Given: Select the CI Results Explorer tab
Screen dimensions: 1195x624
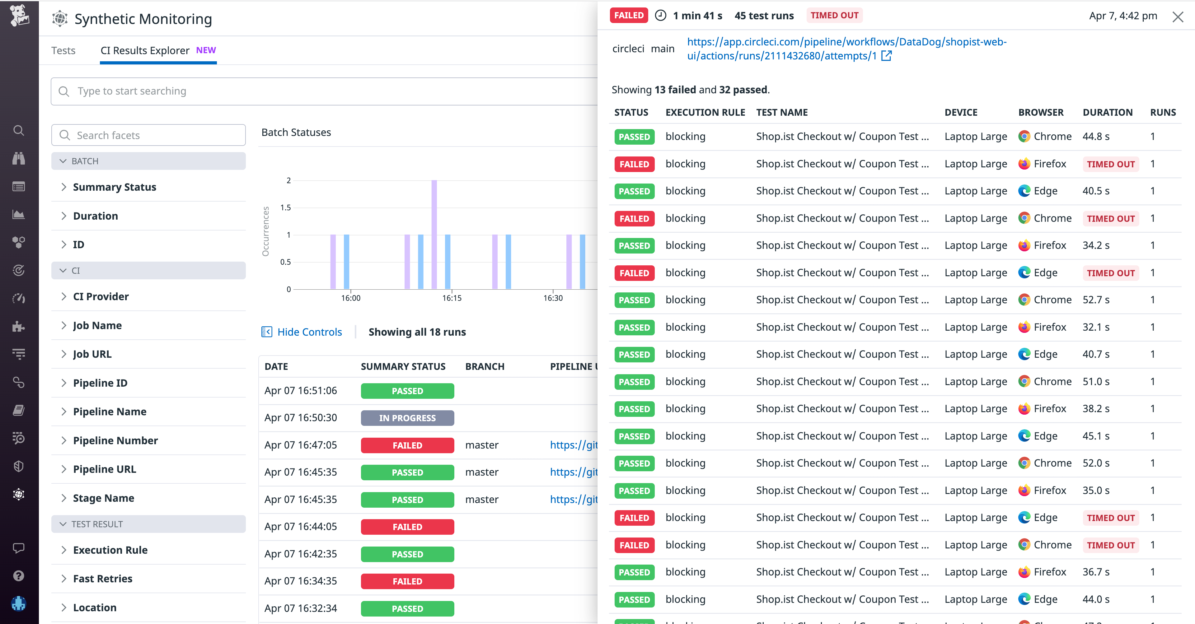Looking at the screenshot, I should point(145,50).
